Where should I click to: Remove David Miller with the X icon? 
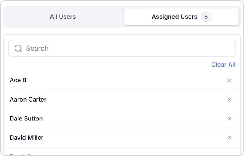coord(229,138)
